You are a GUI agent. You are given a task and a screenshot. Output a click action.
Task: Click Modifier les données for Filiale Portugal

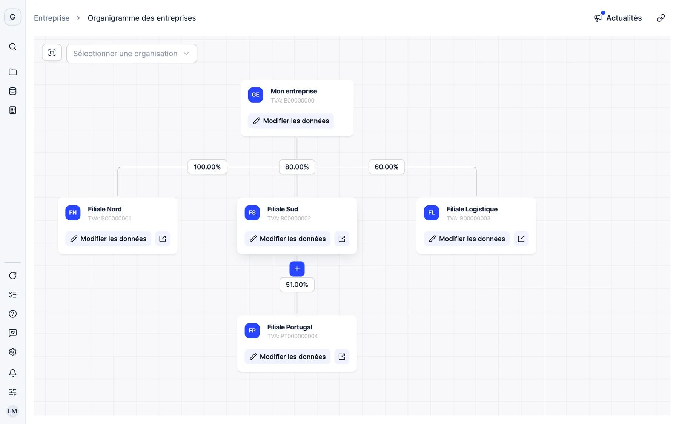point(287,357)
